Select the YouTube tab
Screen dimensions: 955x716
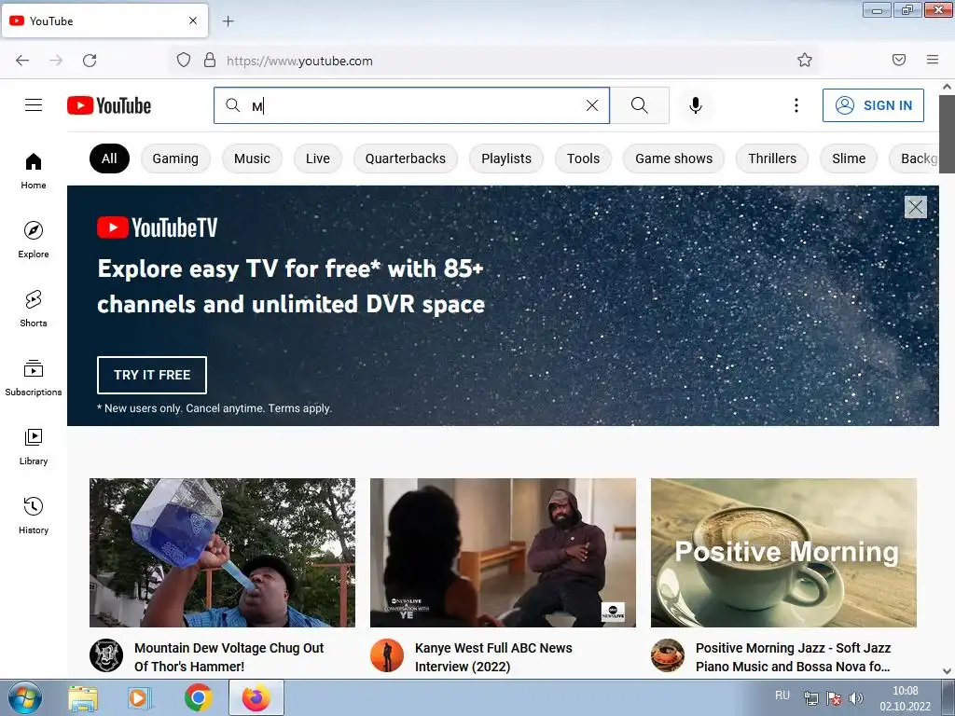coord(104,21)
